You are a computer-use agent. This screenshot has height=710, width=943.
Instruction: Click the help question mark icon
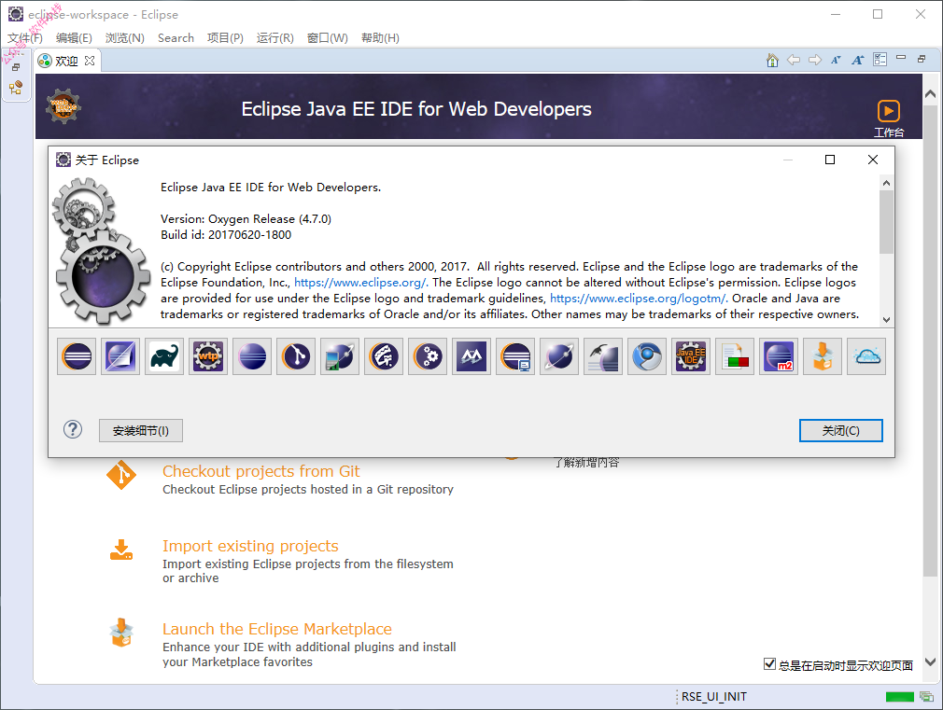point(73,429)
